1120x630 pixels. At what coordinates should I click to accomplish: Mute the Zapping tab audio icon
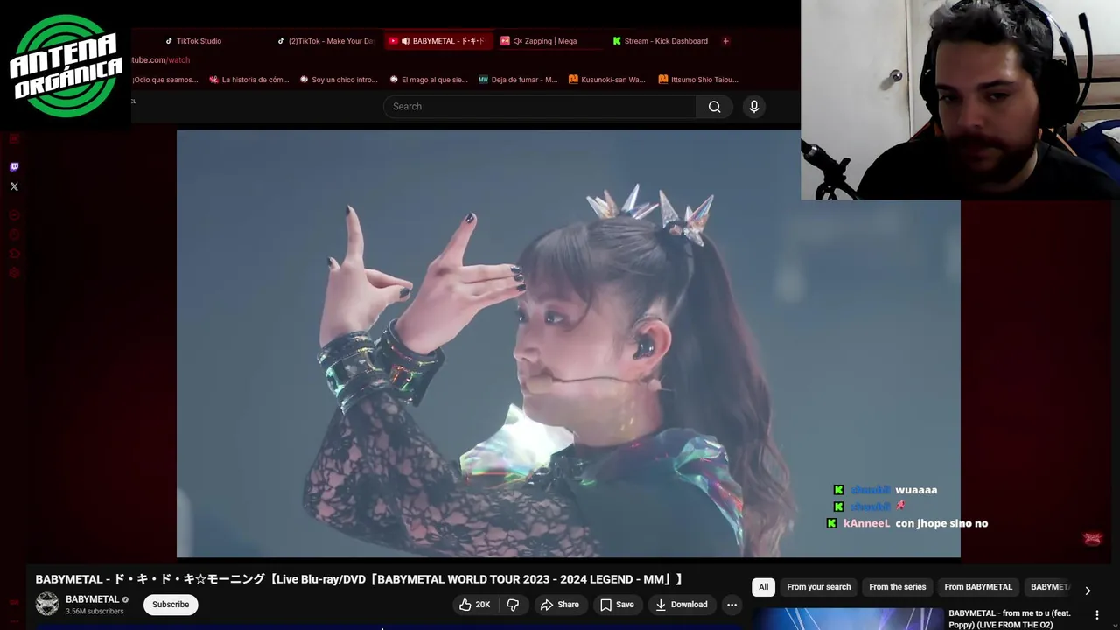518,41
